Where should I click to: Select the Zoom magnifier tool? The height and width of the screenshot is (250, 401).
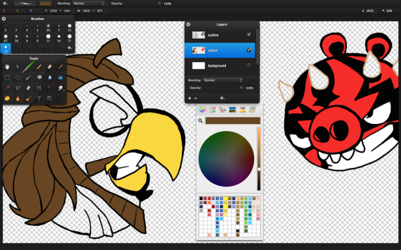(x=49, y=99)
